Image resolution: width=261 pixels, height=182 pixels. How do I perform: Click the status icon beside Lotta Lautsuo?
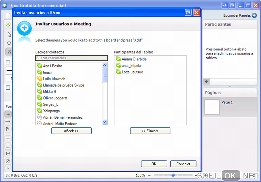[118, 72]
